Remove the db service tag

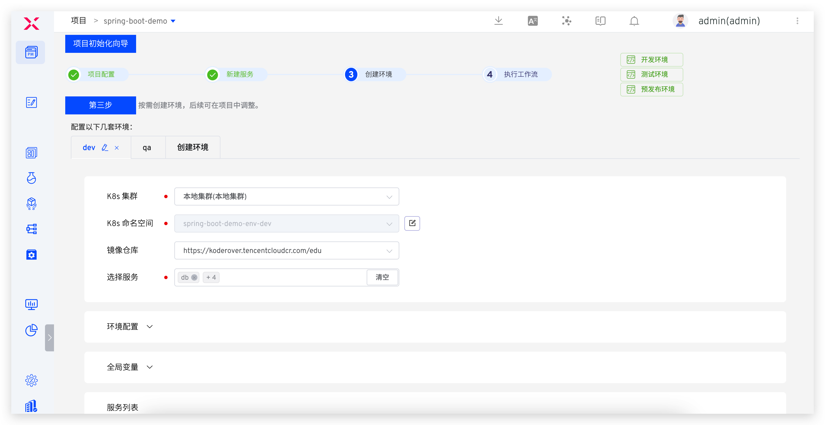coord(194,277)
